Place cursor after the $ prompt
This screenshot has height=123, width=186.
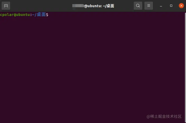click(x=50, y=15)
